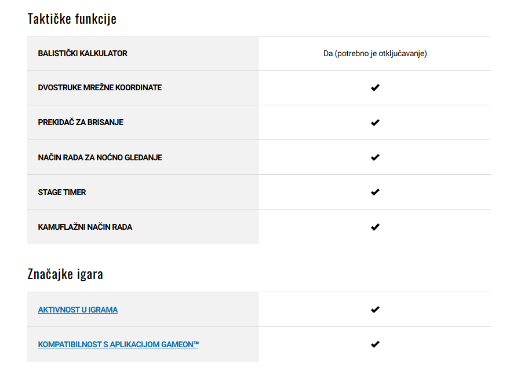The width and height of the screenshot is (528, 375).
Task: Click the Prekidač za brisanje label
Action: pos(81,122)
